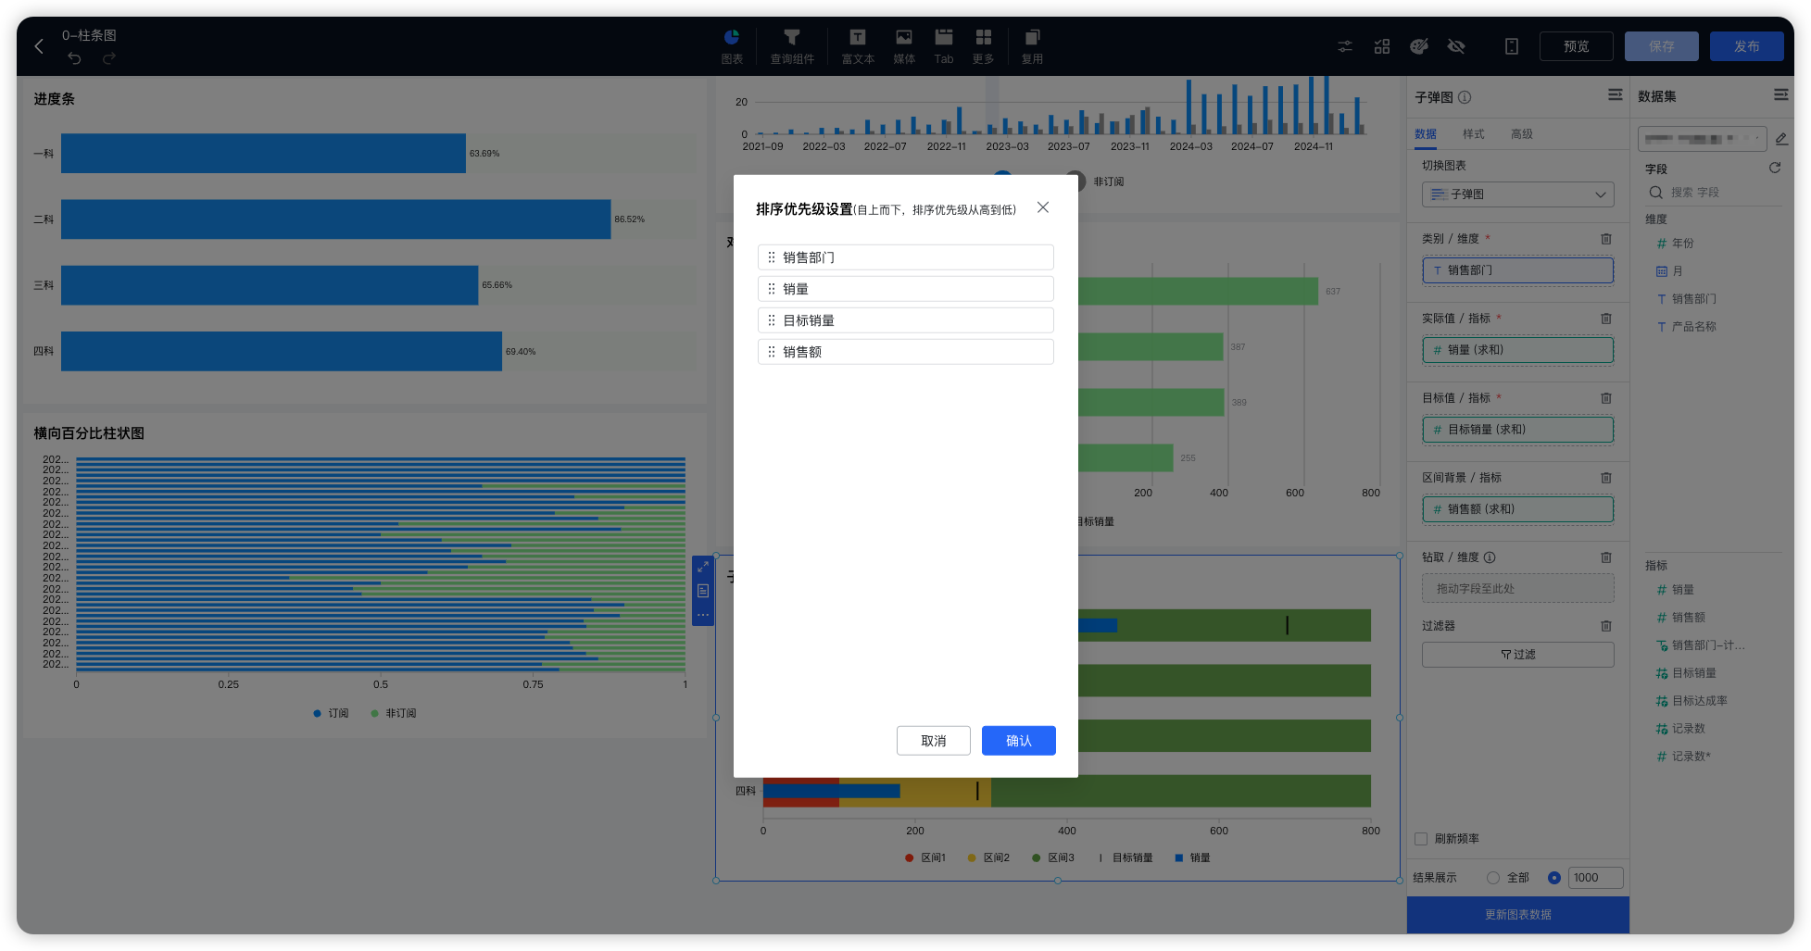1811x951 pixels.
Task: Add a Tab component from toolbar
Action: click(944, 46)
